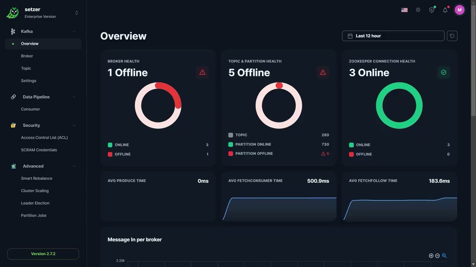The width and height of the screenshot is (476, 267).
Task: Go to the Topic page
Action: [x=26, y=68]
